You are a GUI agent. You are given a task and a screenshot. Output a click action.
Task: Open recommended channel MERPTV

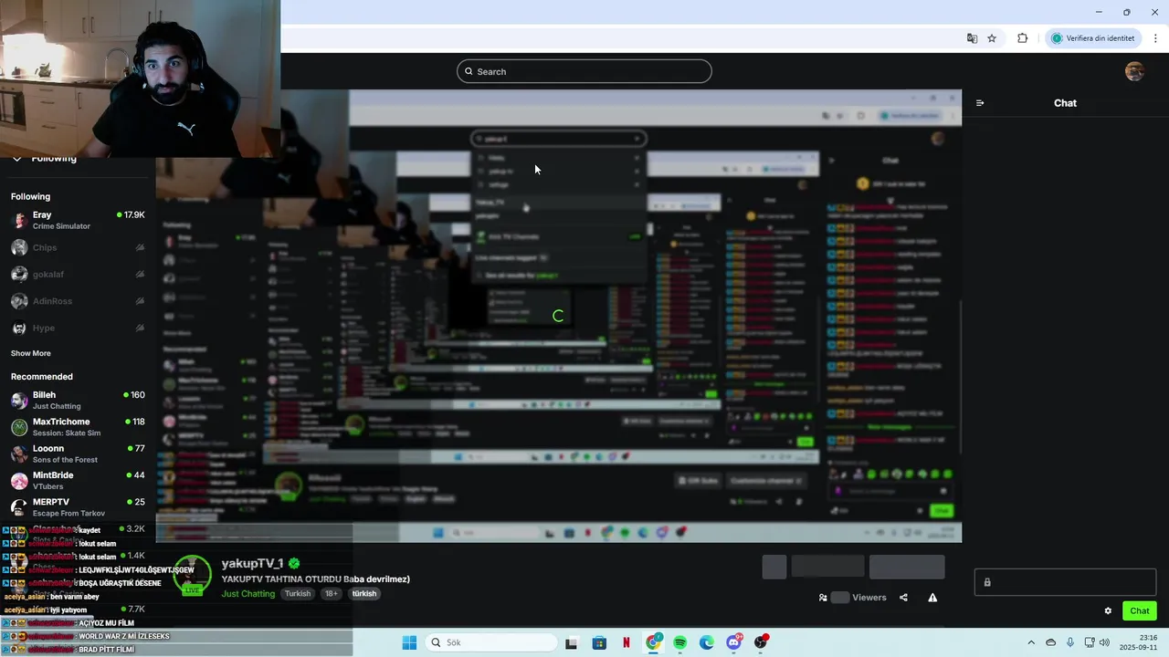pyautogui.click(x=78, y=507)
